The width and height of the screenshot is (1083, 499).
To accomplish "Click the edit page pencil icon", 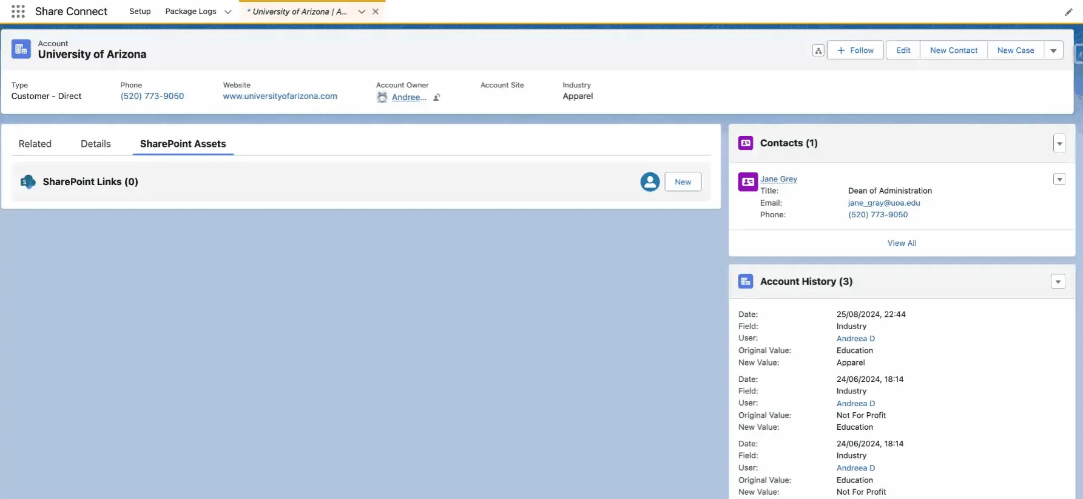I will pyautogui.click(x=1068, y=12).
